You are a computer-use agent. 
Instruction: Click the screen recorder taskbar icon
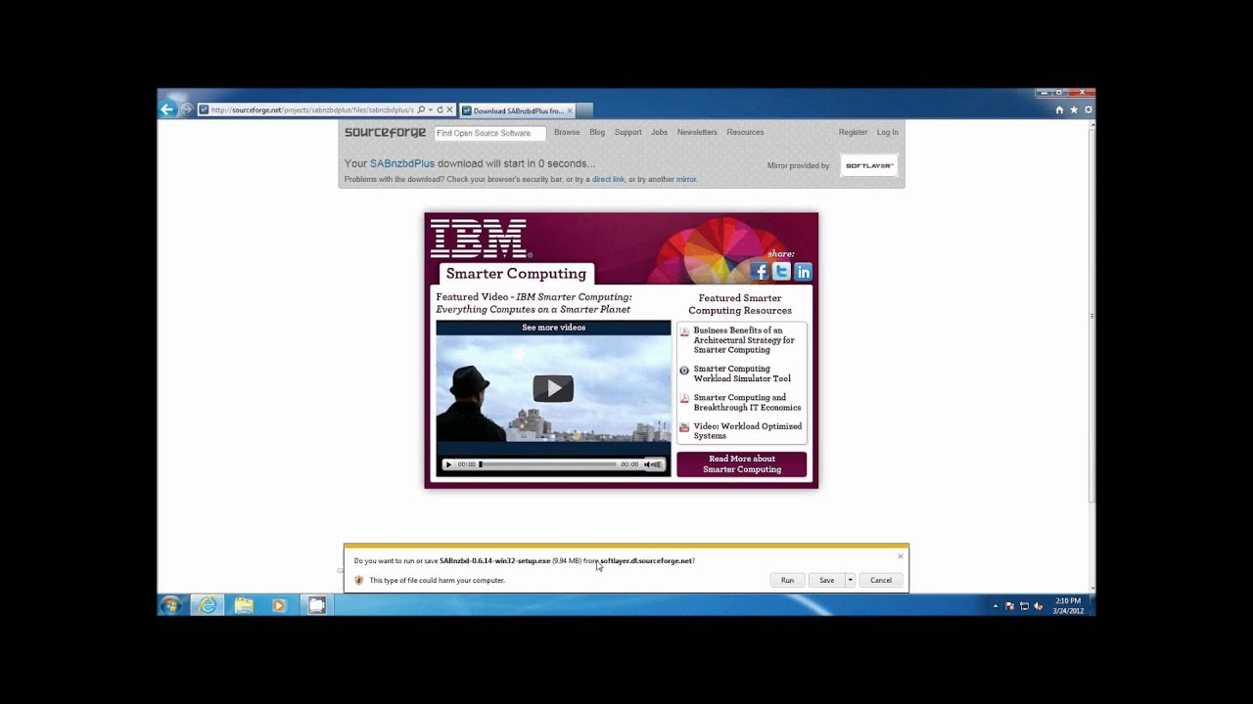click(316, 605)
